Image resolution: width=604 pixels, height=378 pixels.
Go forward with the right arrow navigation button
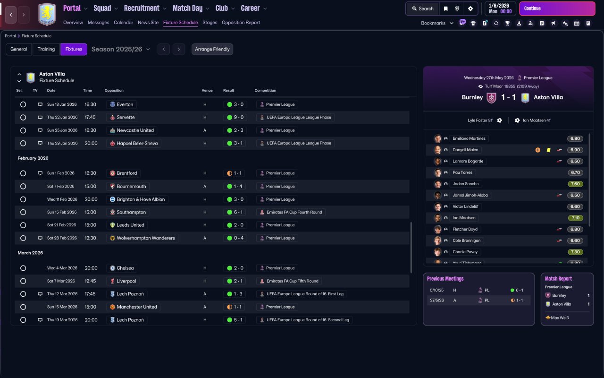tap(24, 15)
